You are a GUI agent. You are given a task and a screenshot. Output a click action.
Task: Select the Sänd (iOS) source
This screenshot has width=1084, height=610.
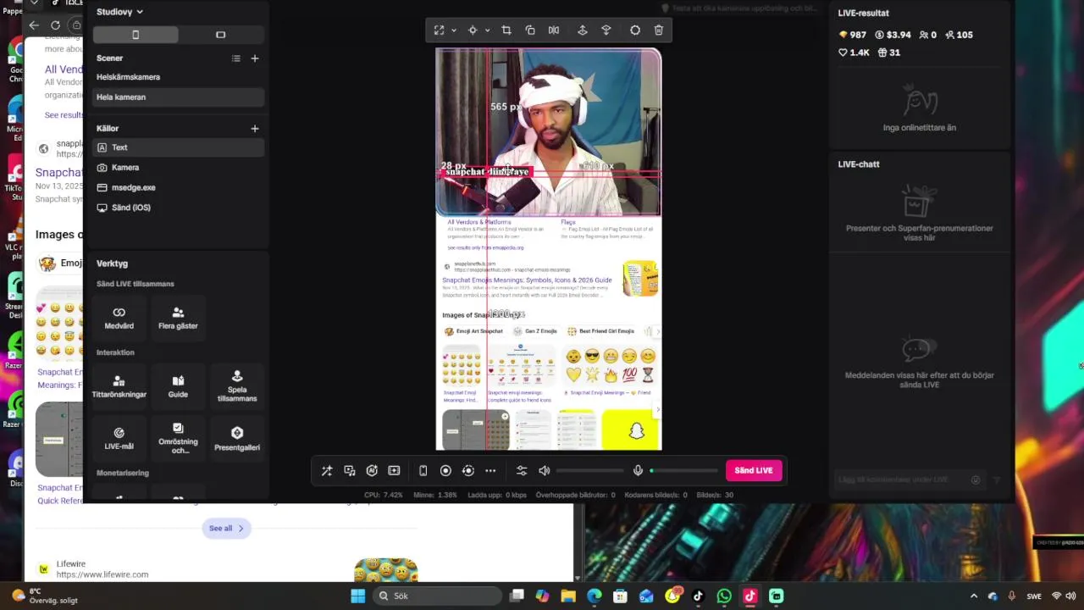point(178,208)
